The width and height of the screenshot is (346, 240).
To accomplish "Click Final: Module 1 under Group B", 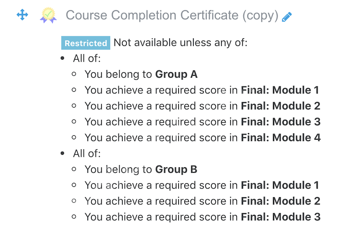I will point(280,185).
